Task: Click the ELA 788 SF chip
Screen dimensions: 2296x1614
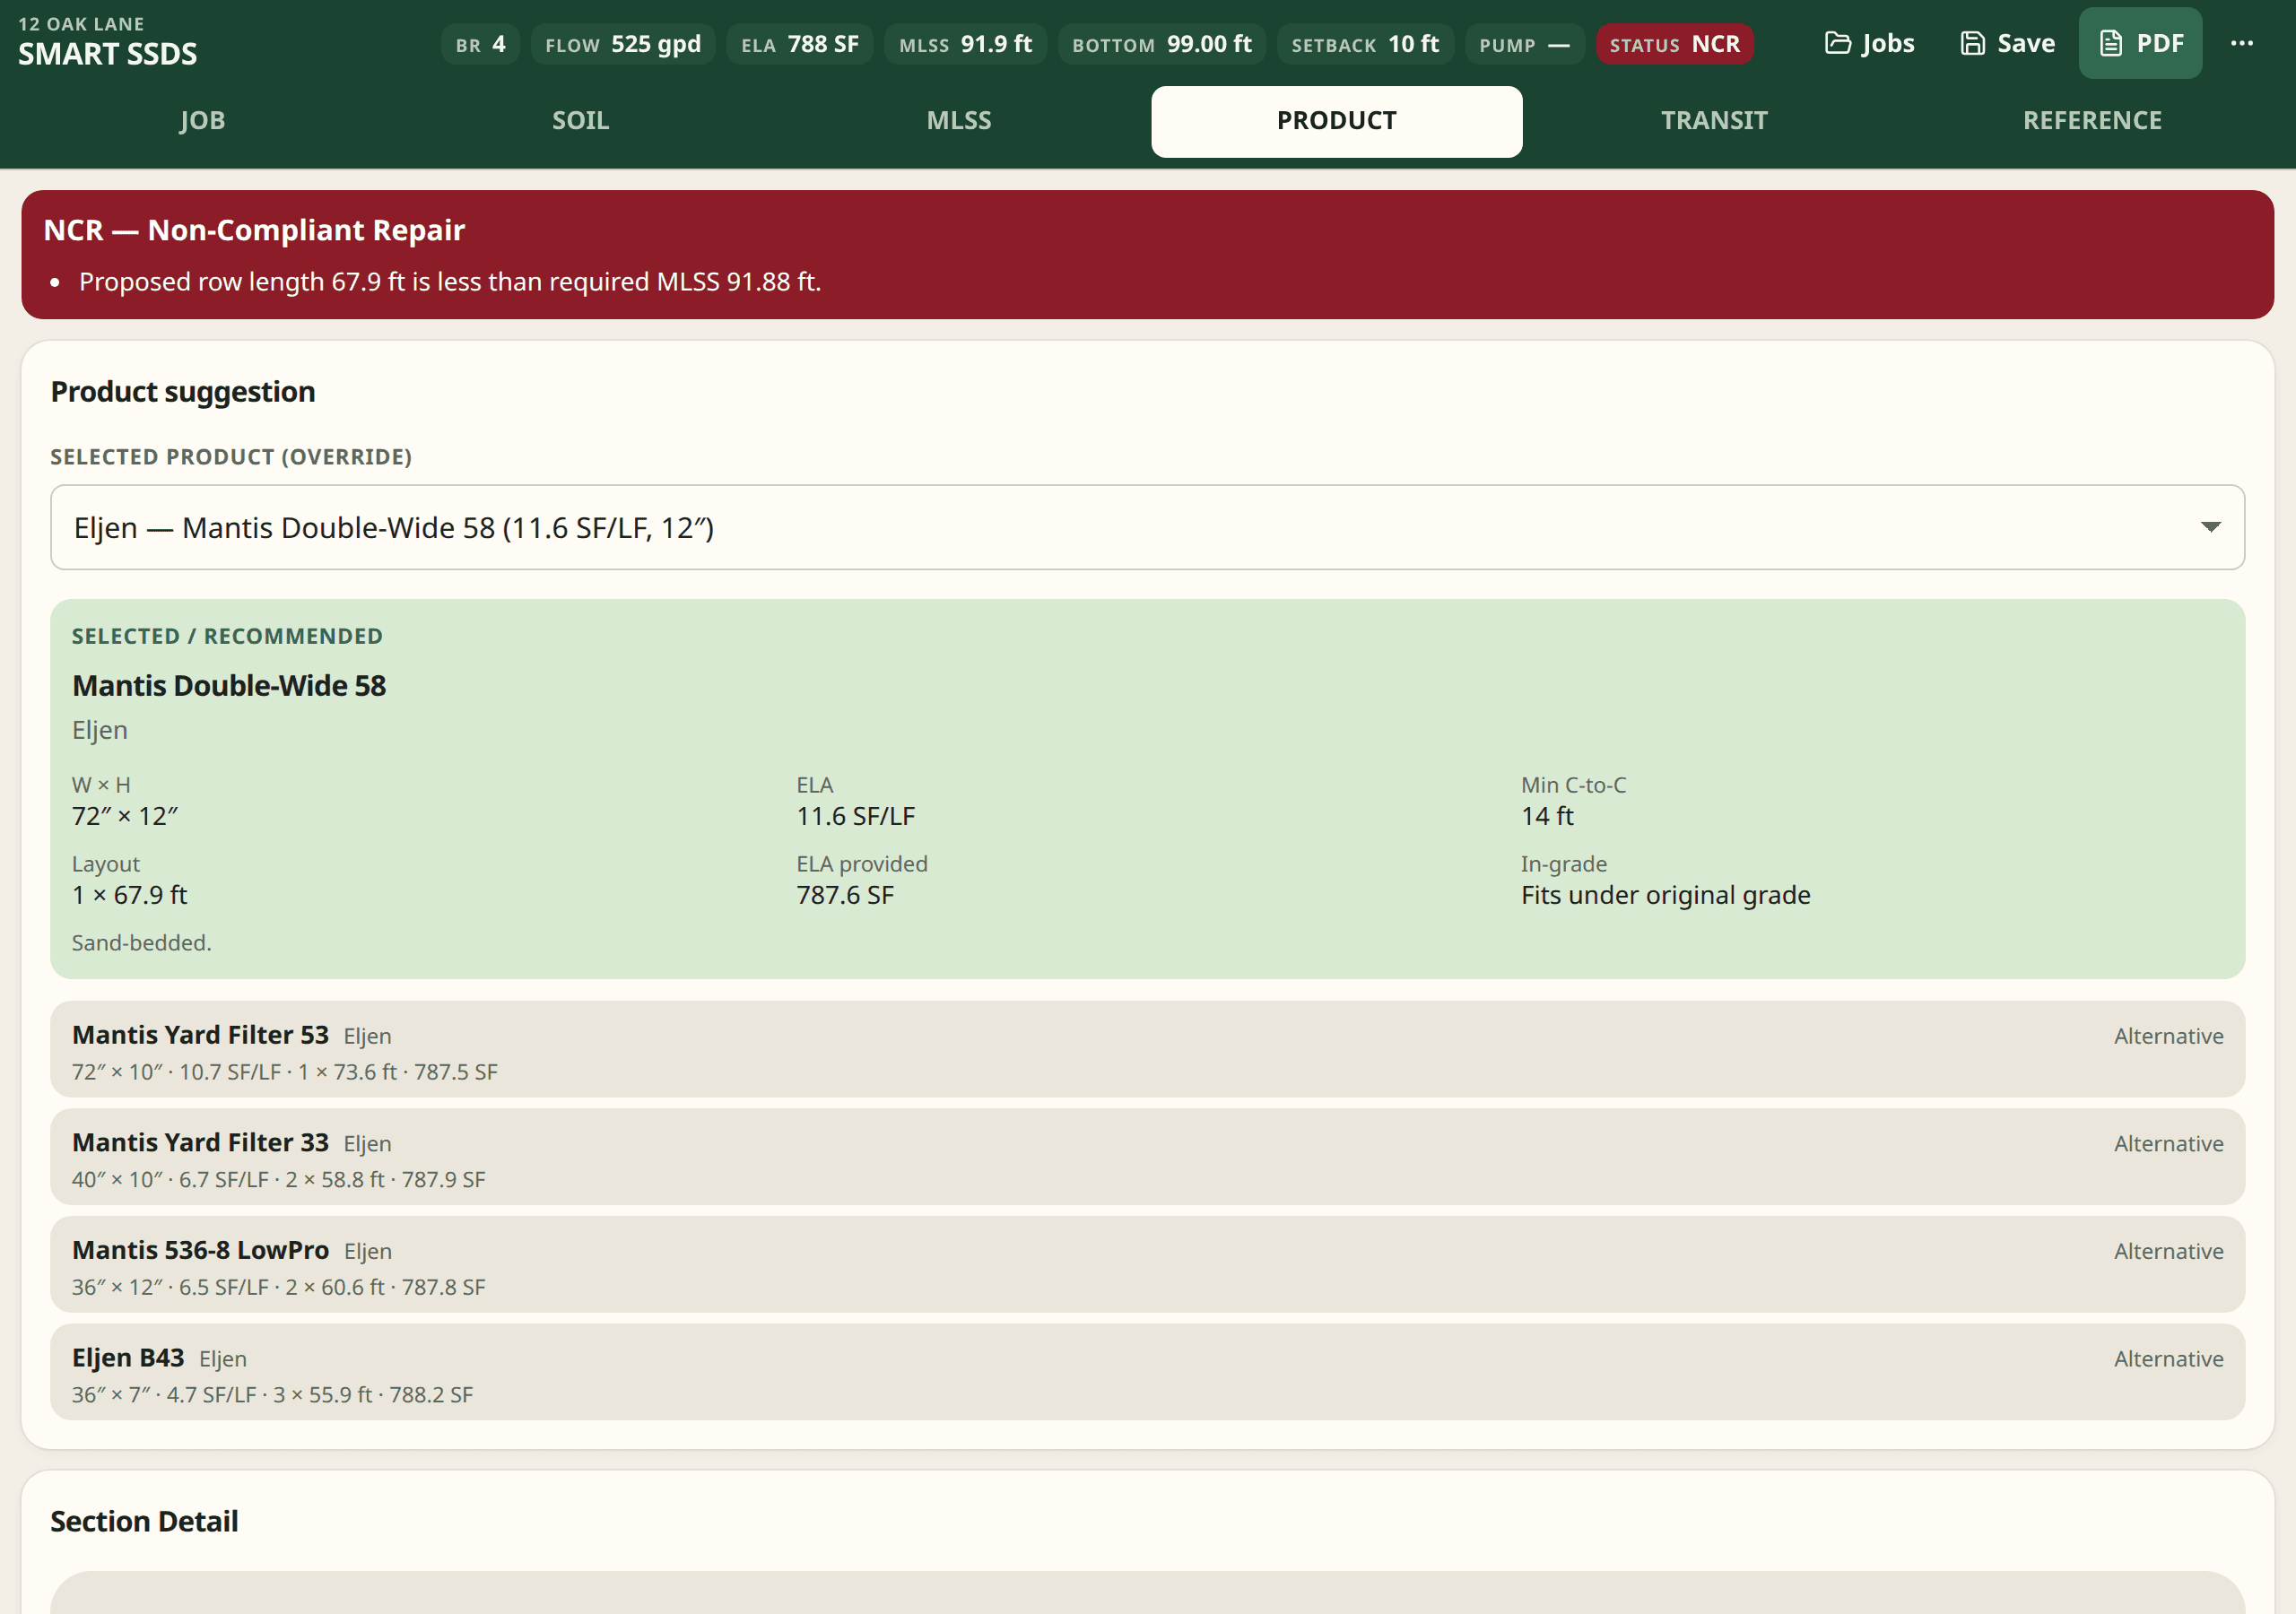Action: coord(799,44)
